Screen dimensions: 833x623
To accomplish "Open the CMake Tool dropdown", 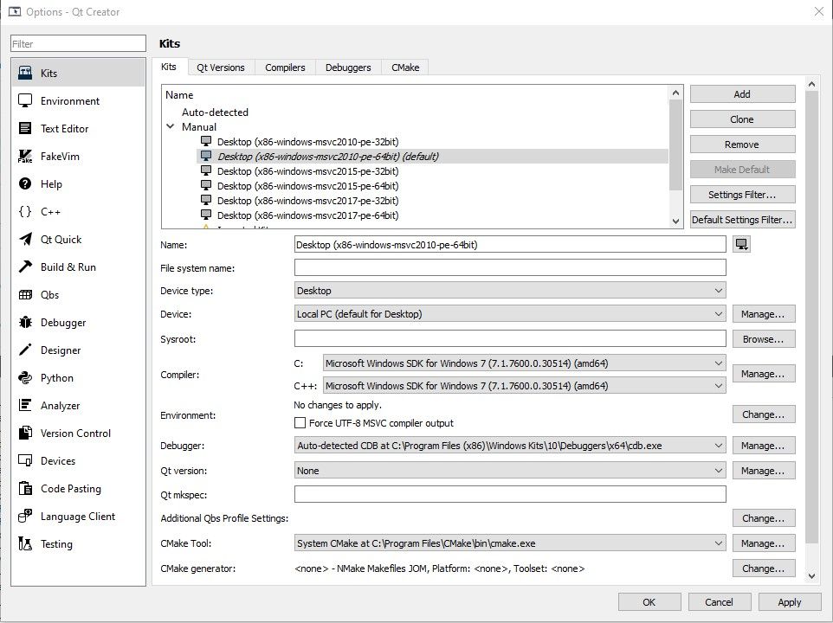I will [510, 543].
